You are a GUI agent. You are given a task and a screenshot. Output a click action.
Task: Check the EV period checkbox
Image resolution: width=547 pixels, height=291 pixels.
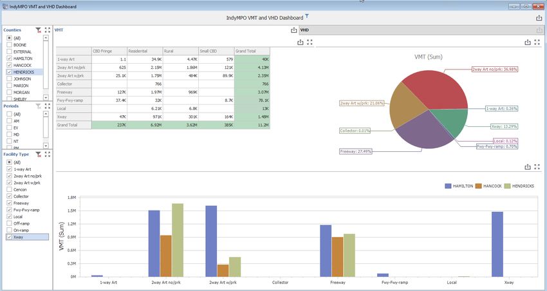point(10,127)
